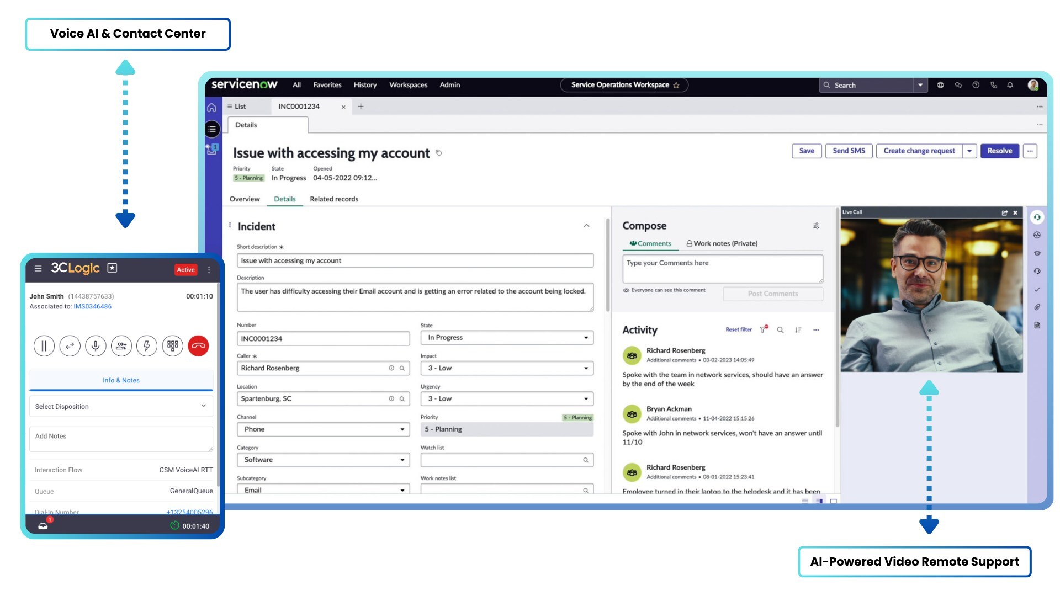Switch to Work notes (Private) tab
Image resolution: width=1060 pixels, height=596 pixels.
(722, 243)
